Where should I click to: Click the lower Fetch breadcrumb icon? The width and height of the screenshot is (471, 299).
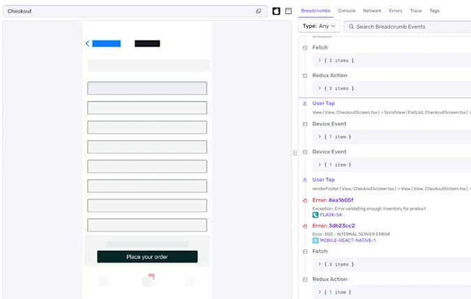point(305,252)
